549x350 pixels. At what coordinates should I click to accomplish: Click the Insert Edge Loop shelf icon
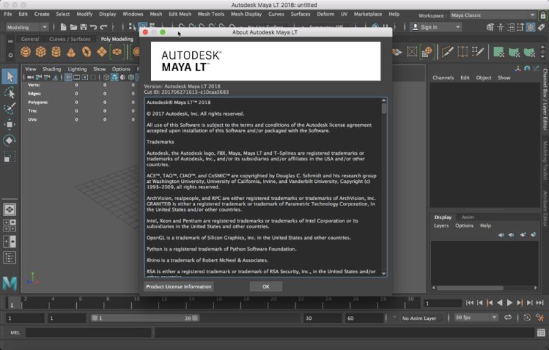[463, 52]
